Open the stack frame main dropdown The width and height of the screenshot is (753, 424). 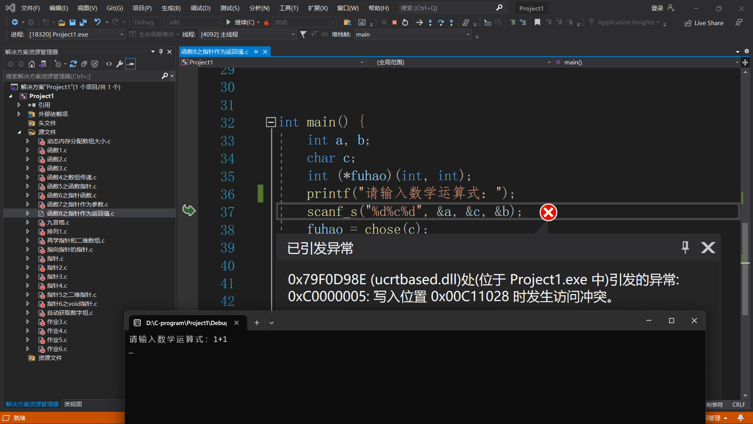click(413, 35)
